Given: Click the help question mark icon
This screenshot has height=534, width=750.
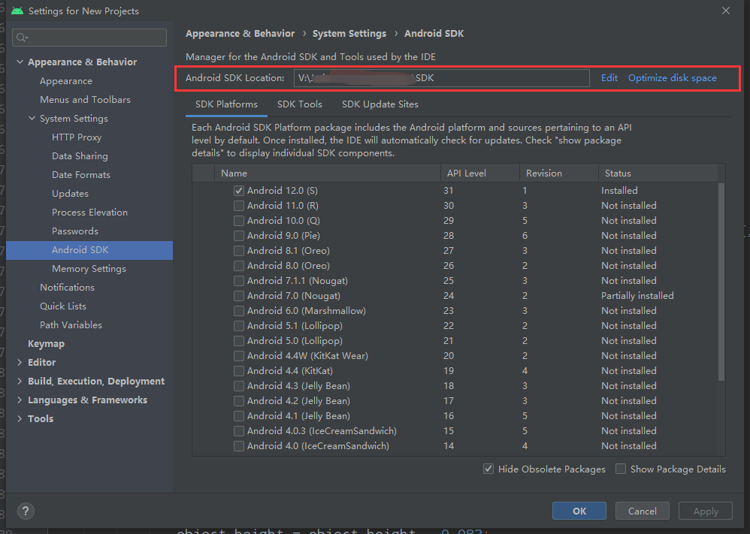Looking at the screenshot, I should coord(26,511).
